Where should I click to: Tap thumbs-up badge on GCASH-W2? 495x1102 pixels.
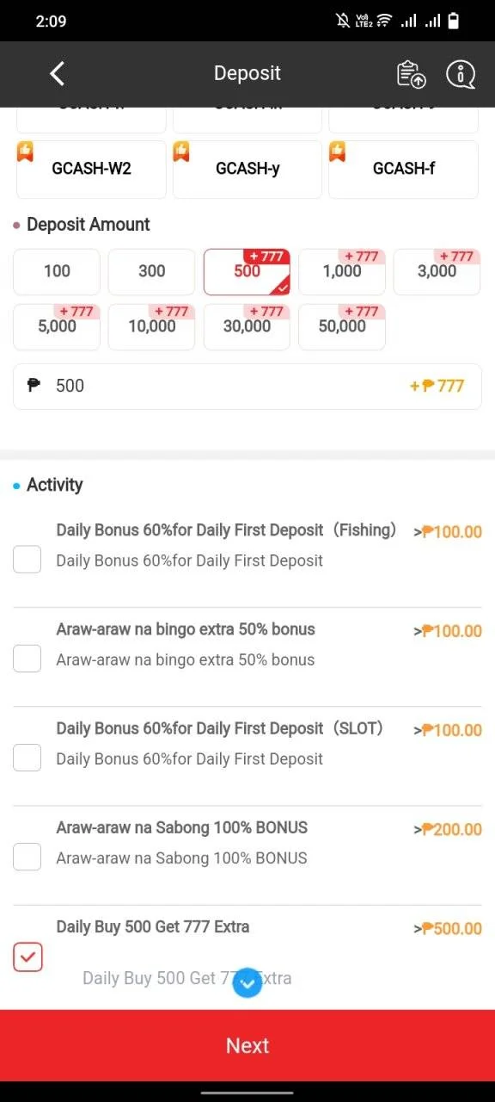24,152
